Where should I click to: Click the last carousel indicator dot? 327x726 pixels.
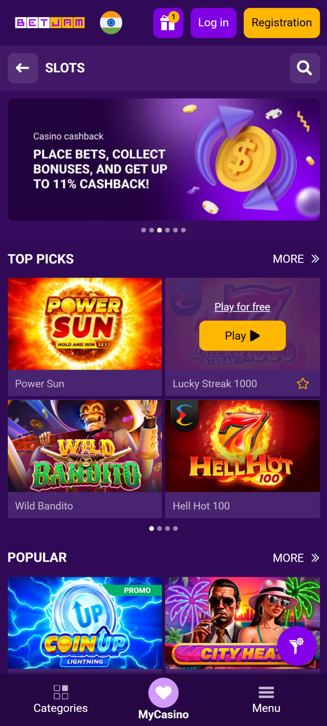184,230
